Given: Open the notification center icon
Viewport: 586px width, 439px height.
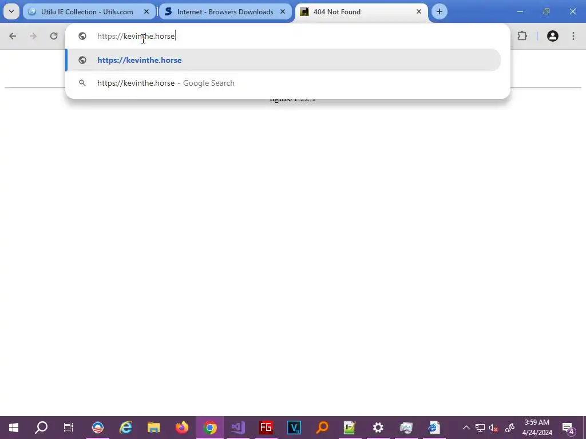Looking at the screenshot, I should click(568, 428).
